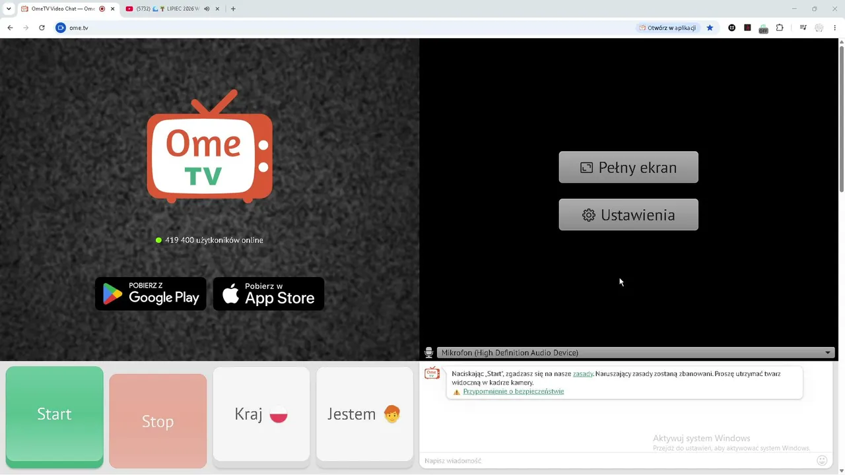Screen dimensions: 845x475
Task: Click OmeTV avatar icon in chat notice
Action: (432, 373)
